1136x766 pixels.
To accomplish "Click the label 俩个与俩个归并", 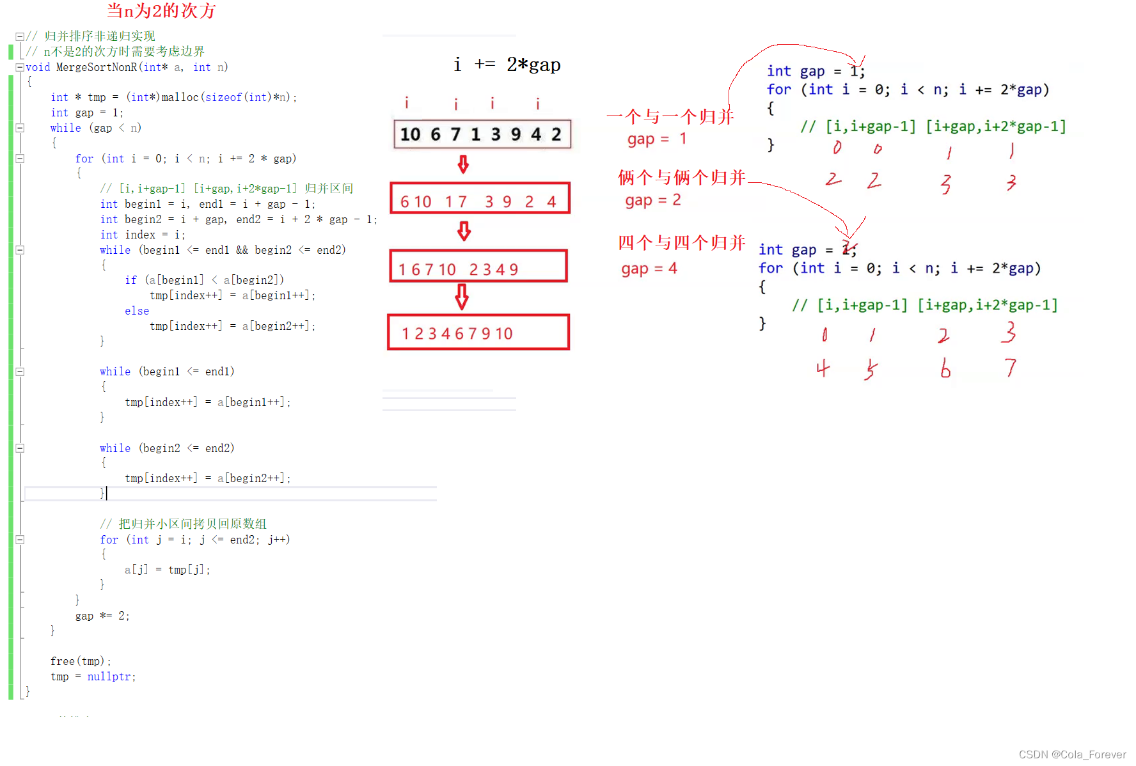I will point(682,177).
